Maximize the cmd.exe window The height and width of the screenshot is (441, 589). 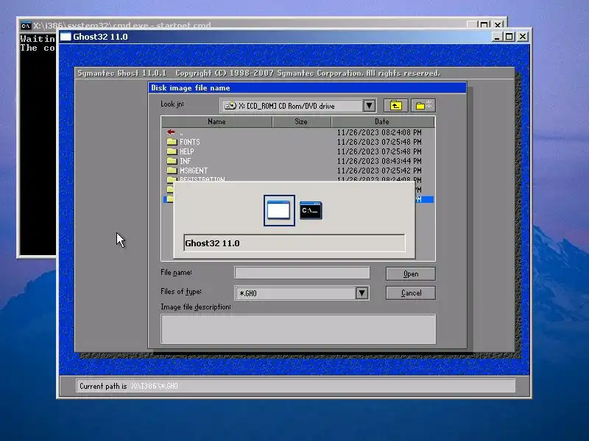pos(484,25)
